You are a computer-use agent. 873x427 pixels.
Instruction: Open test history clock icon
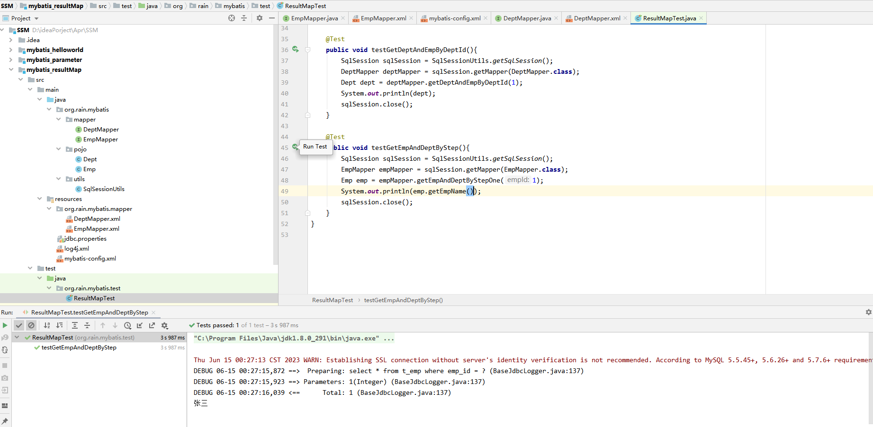point(127,325)
